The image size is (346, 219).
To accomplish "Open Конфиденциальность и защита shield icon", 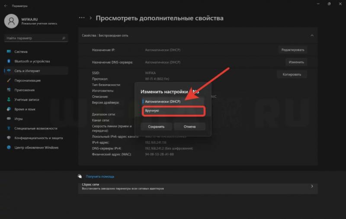I will pyautogui.click(x=9, y=138).
